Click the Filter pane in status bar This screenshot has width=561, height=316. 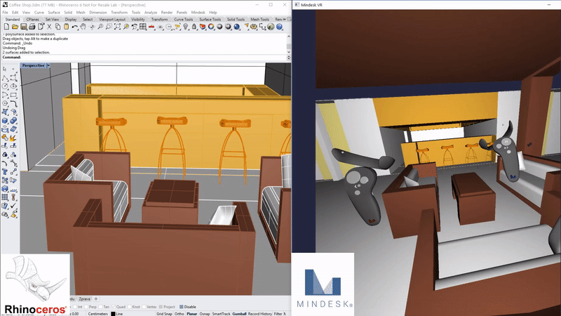[278, 314]
